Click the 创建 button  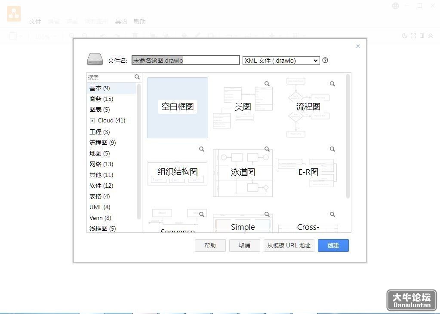[x=333, y=245]
